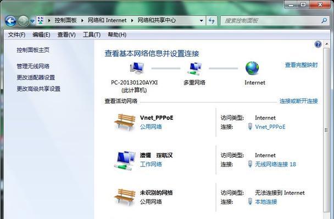
Task: Click 工作网络 network type link
Action: [x=151, y=164]
